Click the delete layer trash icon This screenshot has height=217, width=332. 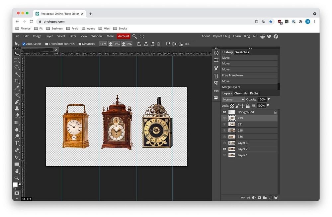[x=276, y=197]
